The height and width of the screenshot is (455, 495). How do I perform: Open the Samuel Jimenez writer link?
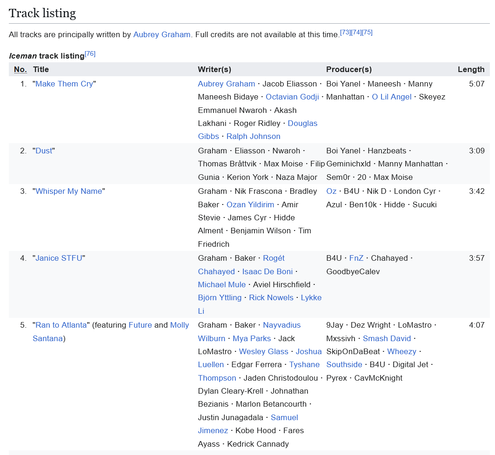click(x=284, y=417)
